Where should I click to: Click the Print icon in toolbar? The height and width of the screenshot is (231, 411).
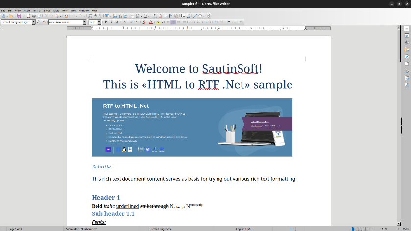[x=34, y=16]
